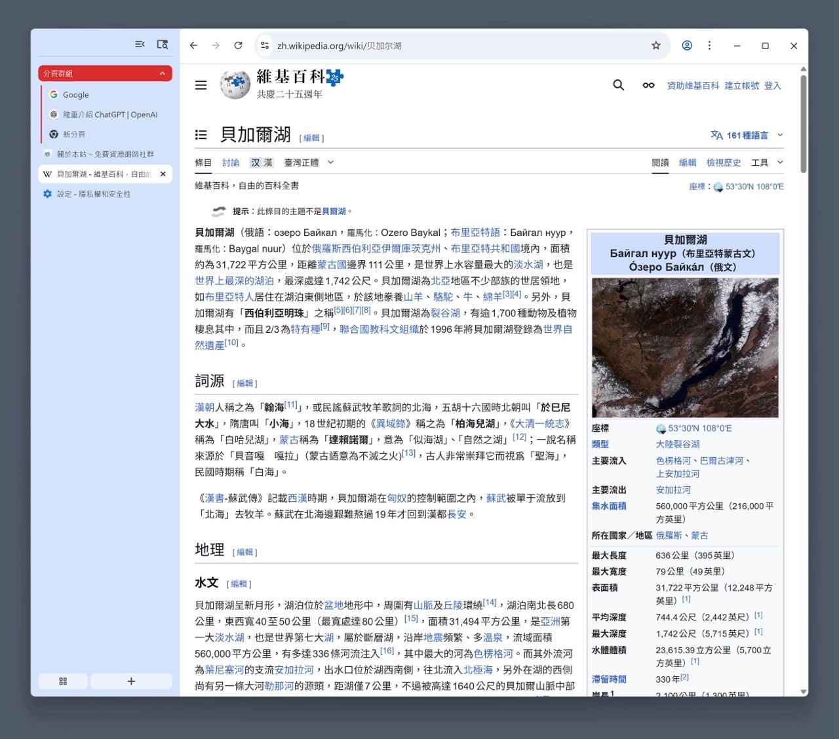Image resolution: width=839 pixels, height=739 pixels.
Task: Click the 登入 login link
Action: 773,86
